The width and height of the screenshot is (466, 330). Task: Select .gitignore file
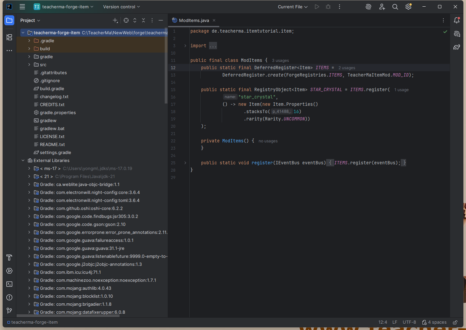(50, 81)
